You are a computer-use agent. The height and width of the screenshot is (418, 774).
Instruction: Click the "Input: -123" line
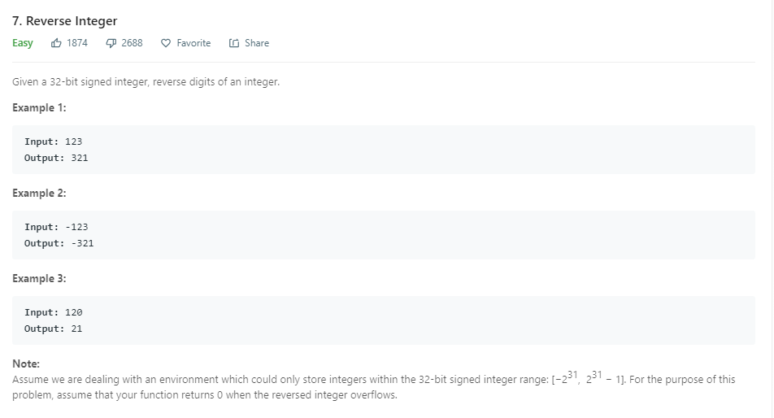(x=56, y=227)
